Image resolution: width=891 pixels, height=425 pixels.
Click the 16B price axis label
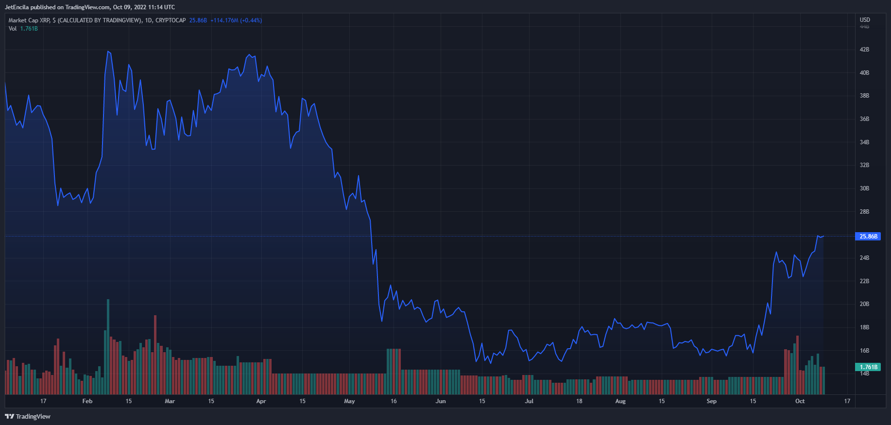864,351
